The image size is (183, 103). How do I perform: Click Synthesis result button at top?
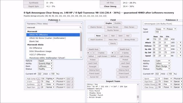click(x=34, y=3)
